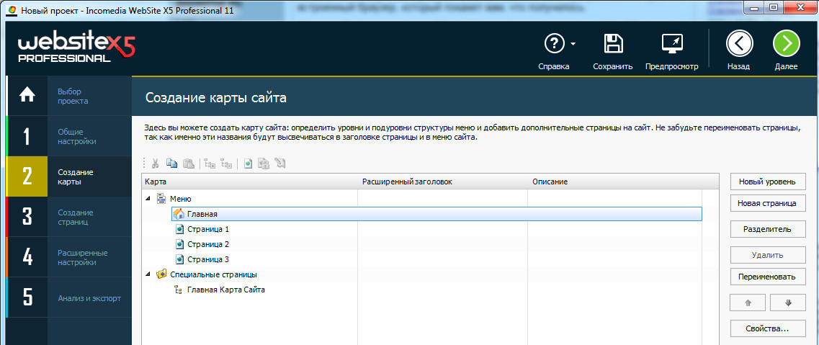Image resolution: width=819 pixels, height=345 pixels.
Task: Select Страница 2 in the site map
Action: [207, 244]
